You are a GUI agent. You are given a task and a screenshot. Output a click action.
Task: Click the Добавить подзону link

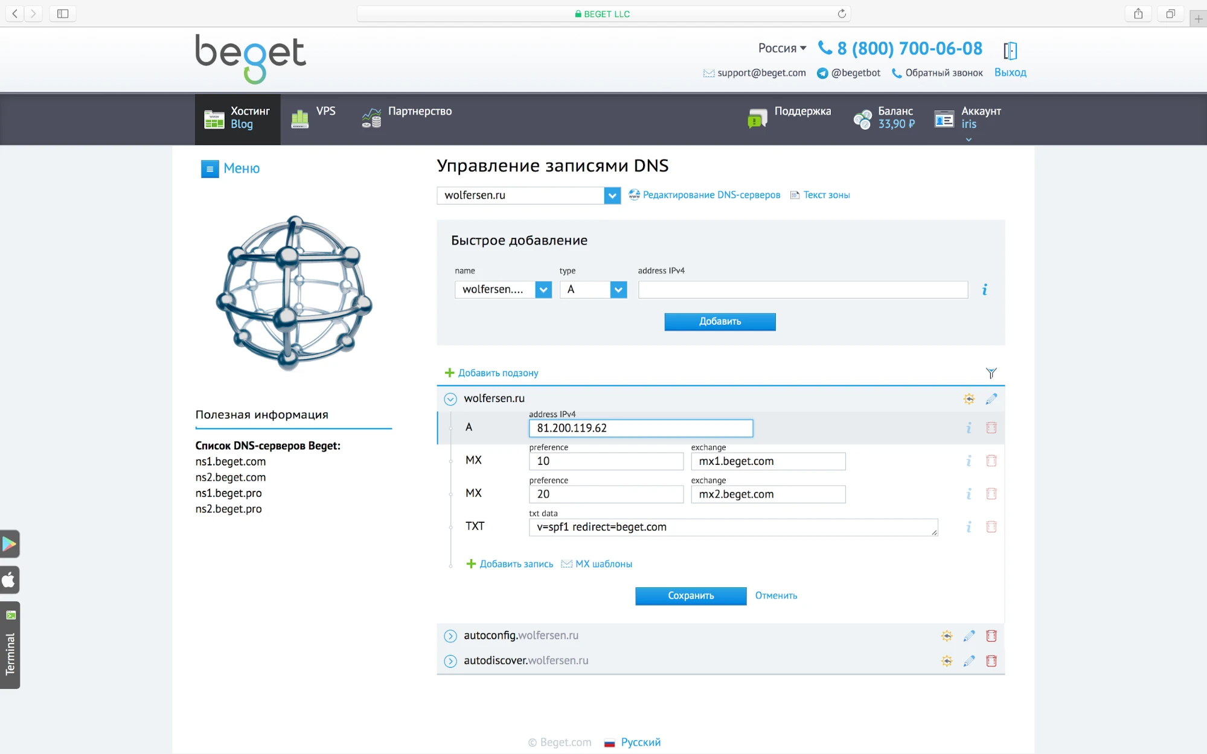pos(498,373)
